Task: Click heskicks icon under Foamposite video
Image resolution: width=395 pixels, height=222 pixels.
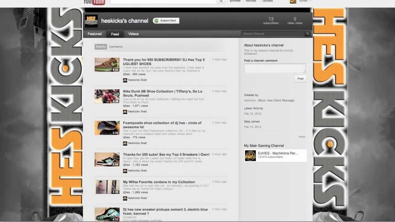Action: (x=125, y=143)
